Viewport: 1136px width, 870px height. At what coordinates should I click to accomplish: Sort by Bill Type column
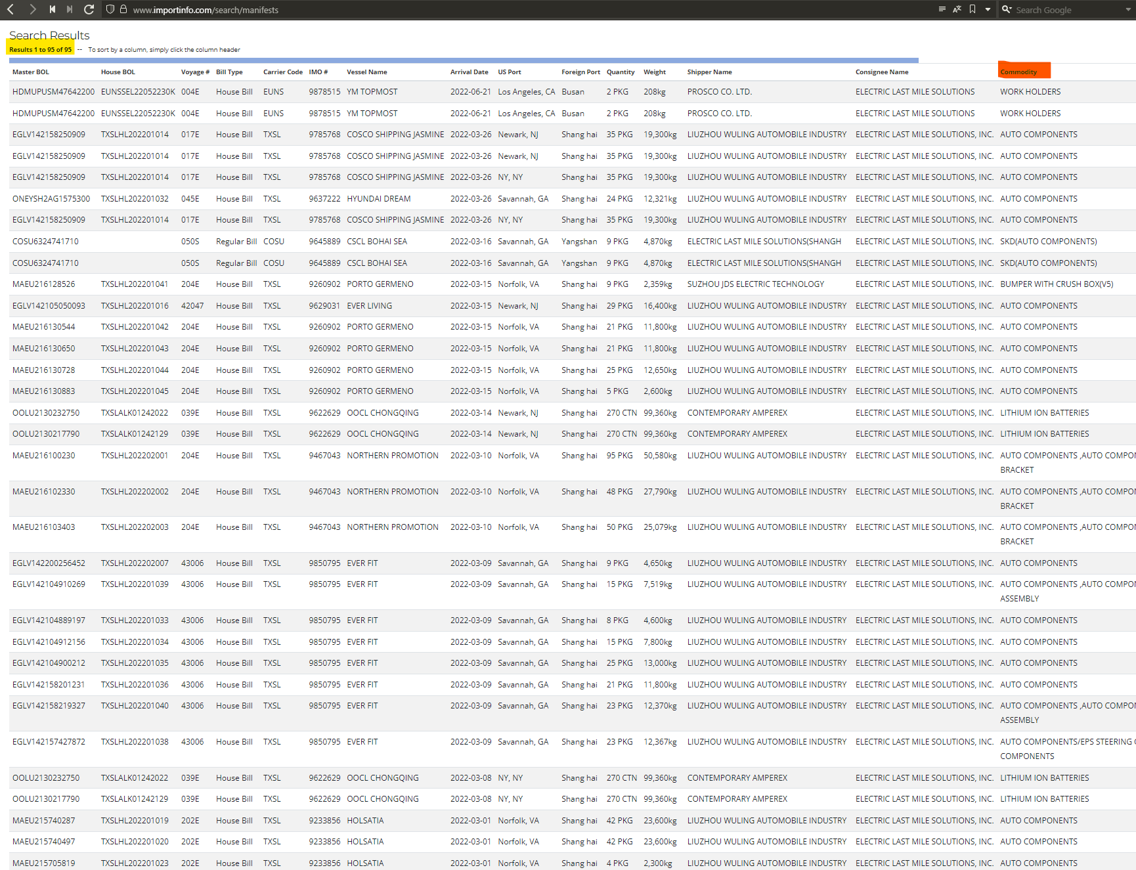point(229,72)
